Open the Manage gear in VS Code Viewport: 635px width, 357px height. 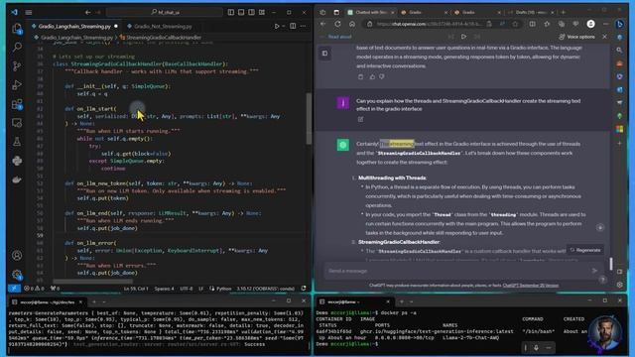(17, 275)
